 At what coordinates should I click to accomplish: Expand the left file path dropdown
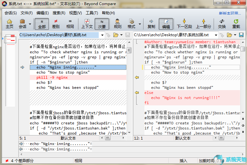pyautogui.click(x=103, y=35)
